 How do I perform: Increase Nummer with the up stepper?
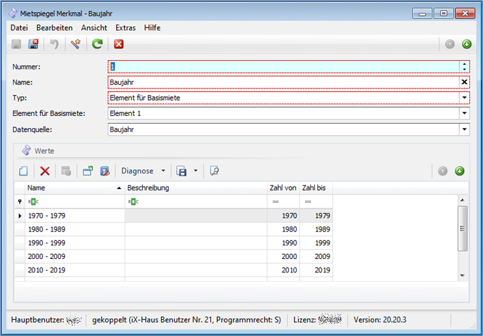(x=464, y=63)
